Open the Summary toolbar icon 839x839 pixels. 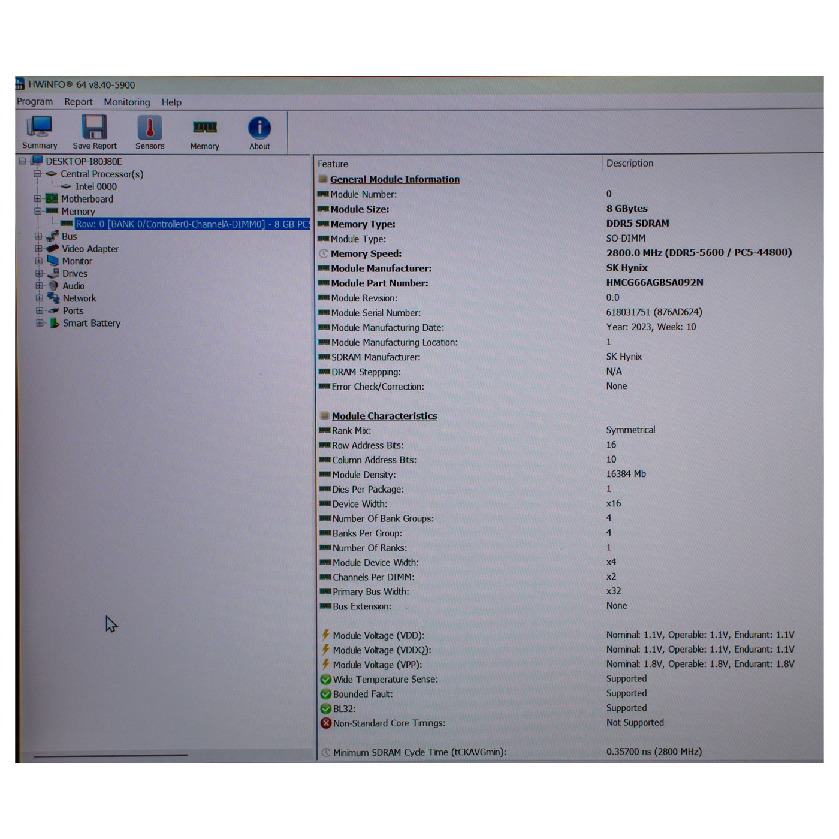click(40, 132)
